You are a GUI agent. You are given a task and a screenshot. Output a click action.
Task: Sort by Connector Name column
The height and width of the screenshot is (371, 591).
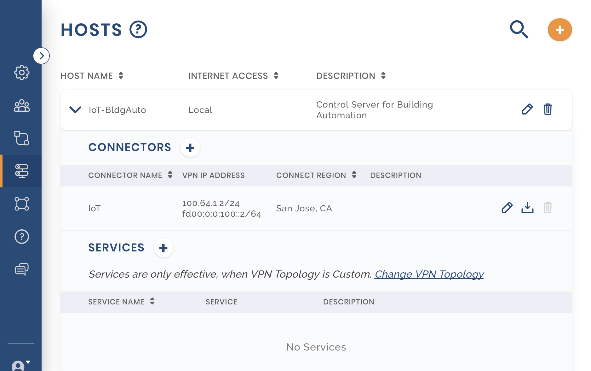point(170,175)
